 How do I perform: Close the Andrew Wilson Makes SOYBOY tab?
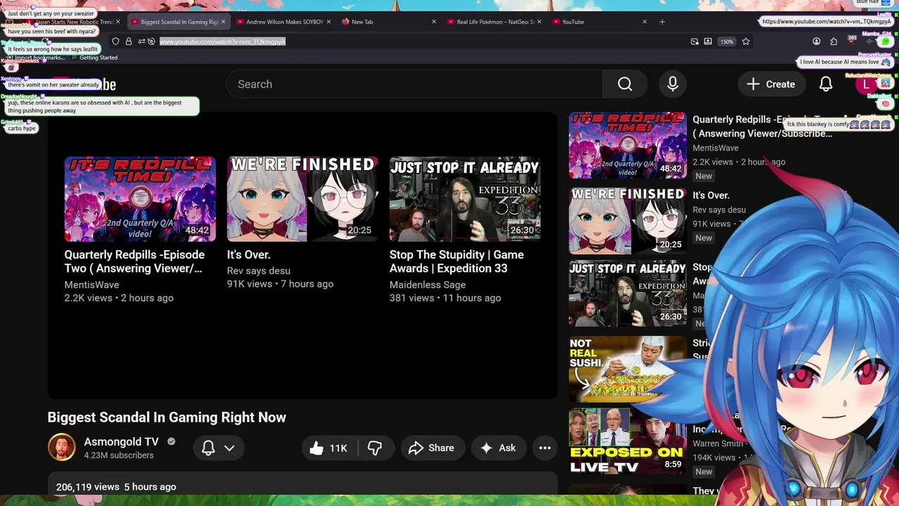coord(329,22)
